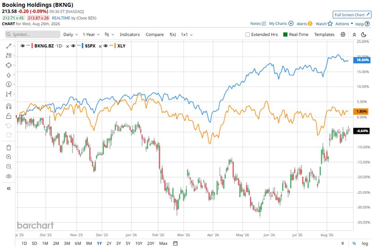Open the 1-Year period dropdown
This screenshot has height=247, width=374.
coord(91,35)
